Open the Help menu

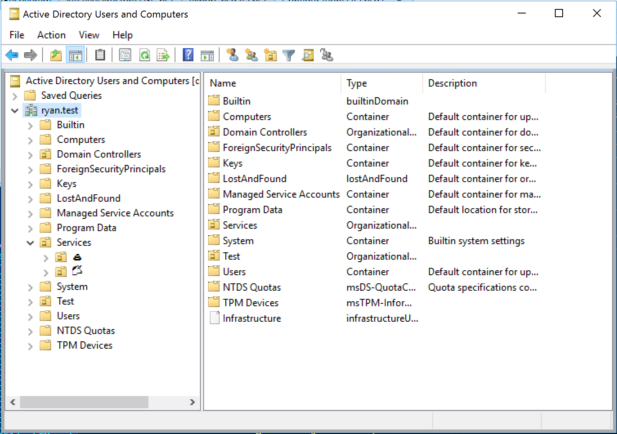tap(123, 35)
